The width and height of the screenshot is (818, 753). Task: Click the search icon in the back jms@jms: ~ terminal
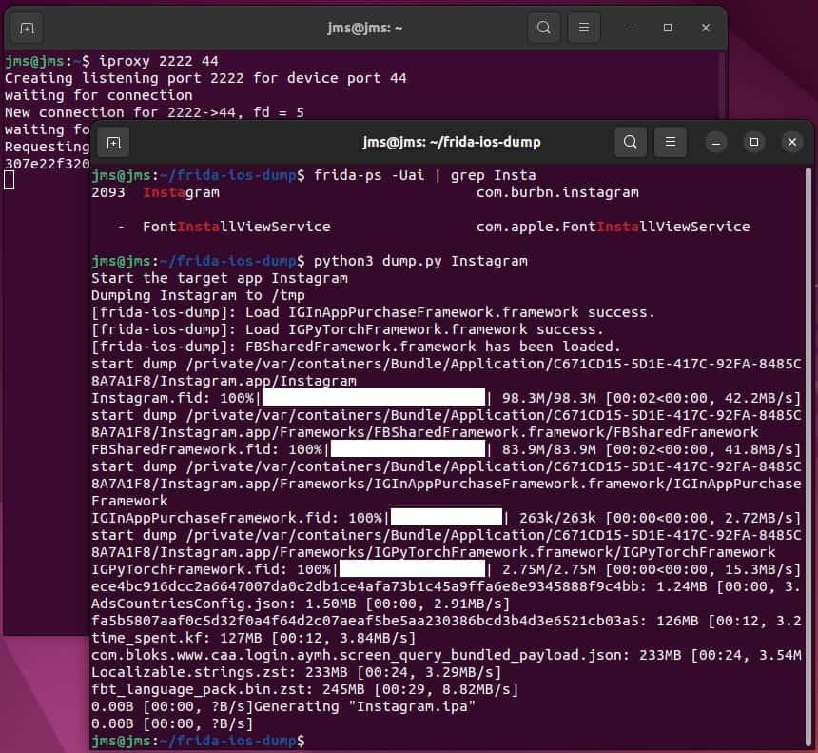click(x=544, y=28)
